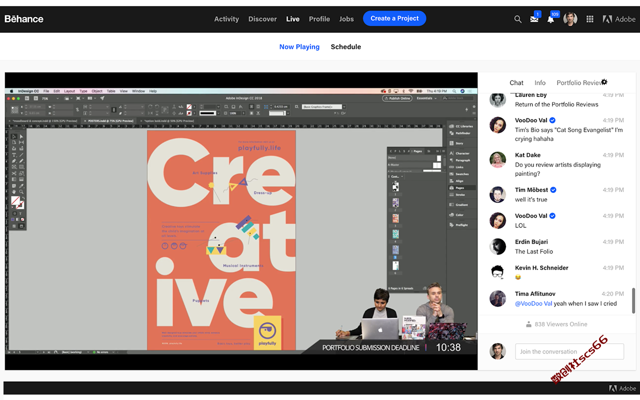640x400 pixels.
Task: Switch to the Portfolio Review tab
Action: [579, 83]
